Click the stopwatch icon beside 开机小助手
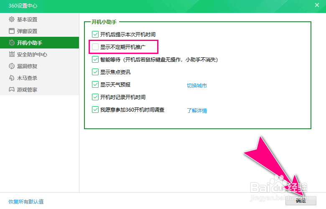Screen dimensions: 326x209 (12, 43)
